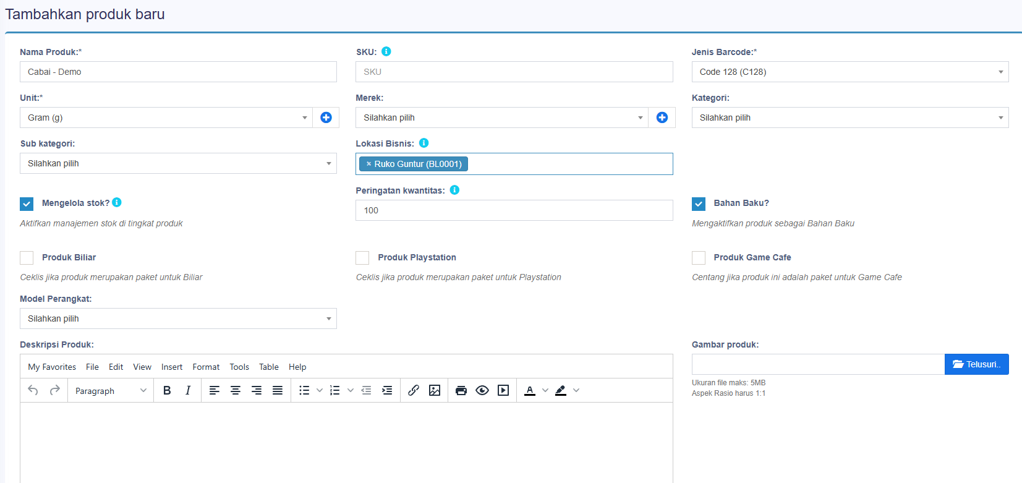Click the add-unit plus icon next to Gram (g)
Viewport: 1022px width, 483px height.
coord(326,118)
